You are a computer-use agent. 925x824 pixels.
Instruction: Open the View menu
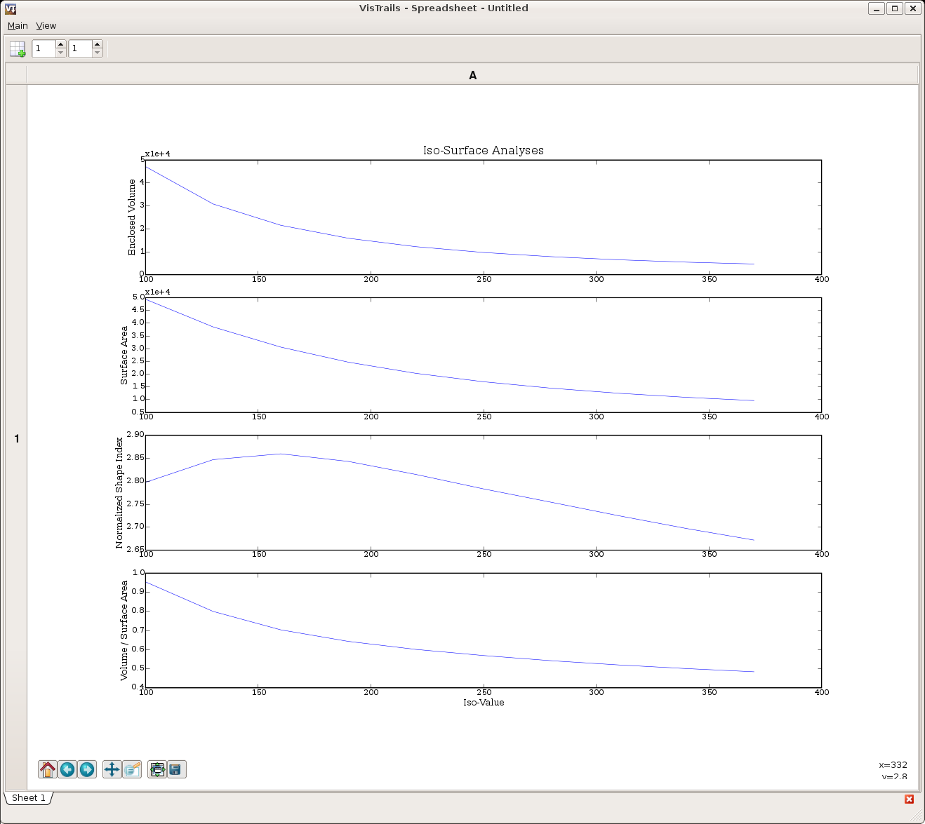point(46,26)
